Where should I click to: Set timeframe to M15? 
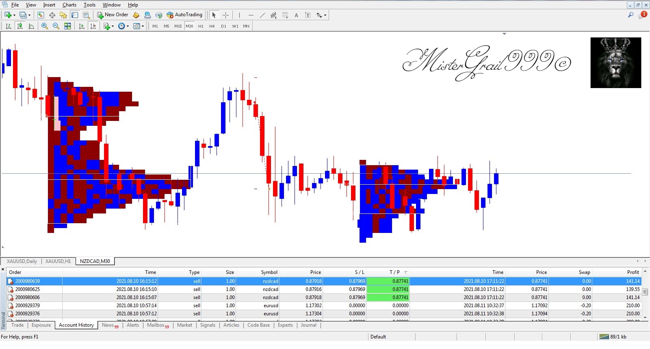pos(178,26)
